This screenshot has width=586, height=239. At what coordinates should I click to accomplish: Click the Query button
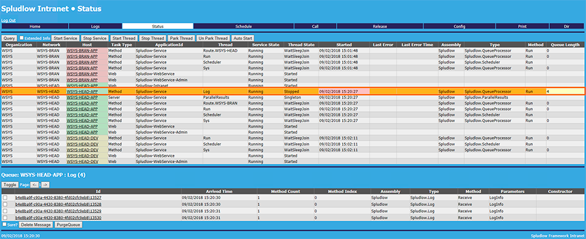click(x=9, y=39)
